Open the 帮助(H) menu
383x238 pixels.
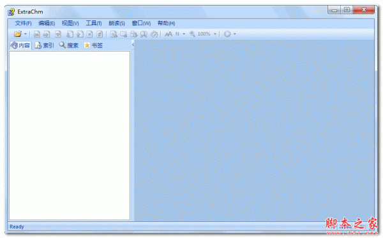pyautogui.click(x=166, y=23)
